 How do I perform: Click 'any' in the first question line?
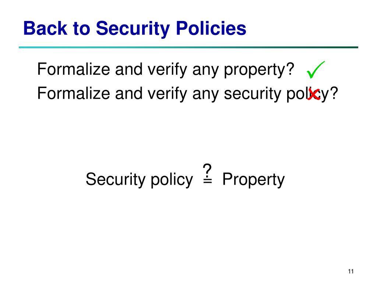205,70
